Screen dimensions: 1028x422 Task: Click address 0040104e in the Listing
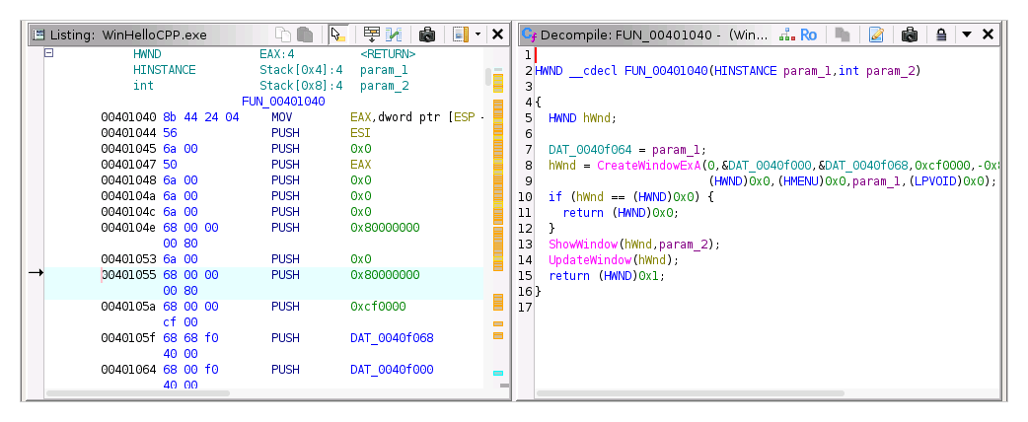[128, 228]
